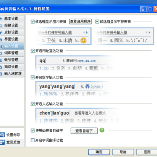This screenshot has height=157, width=157.
Task: Switch to 皮肤设置 in the sidebar
Action: [12, 32]
